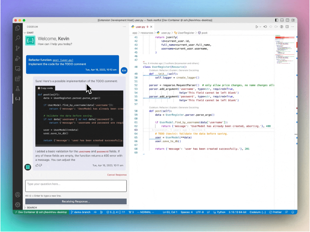
Task: Close the user.py tab
Action: point(151,27)
